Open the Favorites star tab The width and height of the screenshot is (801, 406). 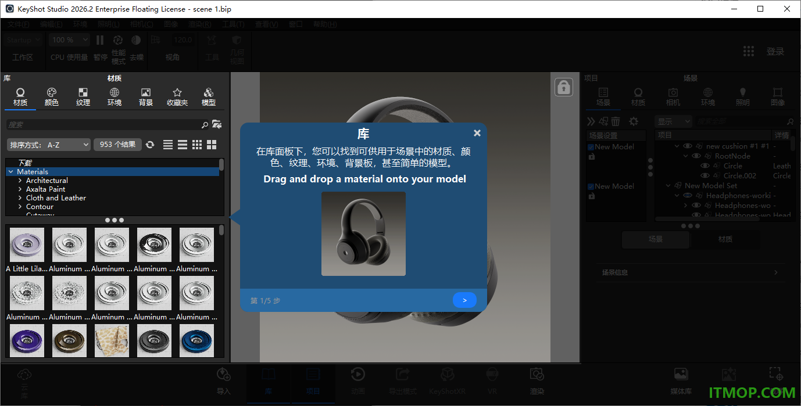click(177, 93)
